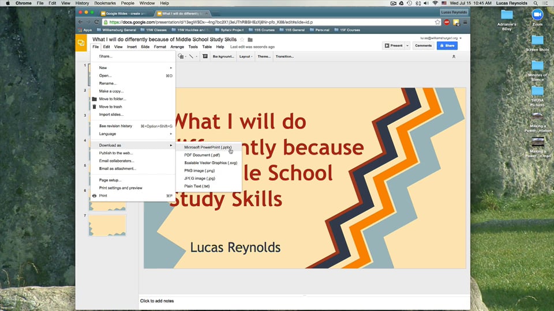Go back with Chrome's back arrow

click(81, 22)
